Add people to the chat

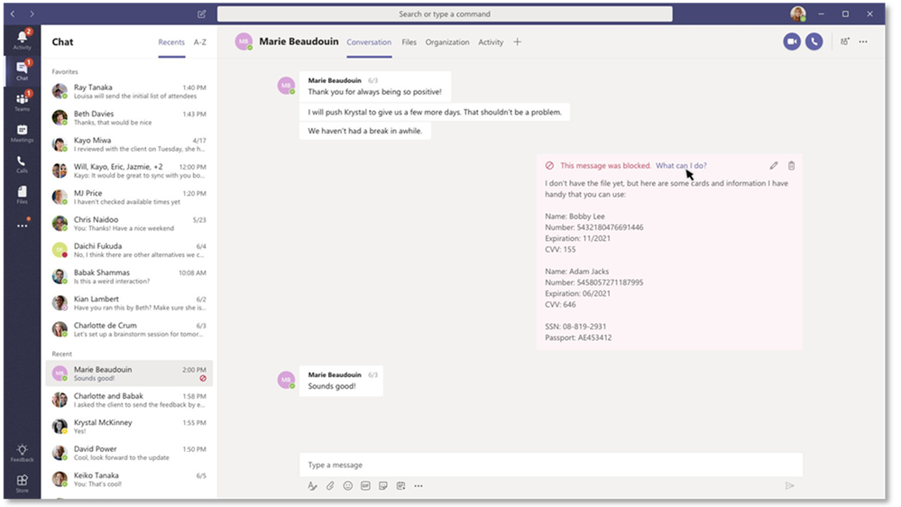point(845,41)
